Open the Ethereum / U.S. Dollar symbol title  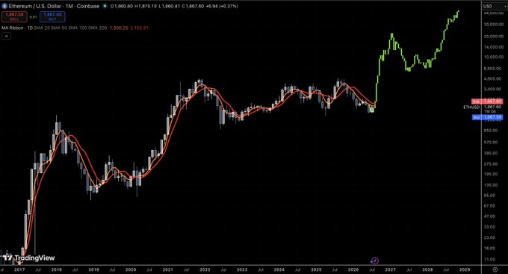54,6
